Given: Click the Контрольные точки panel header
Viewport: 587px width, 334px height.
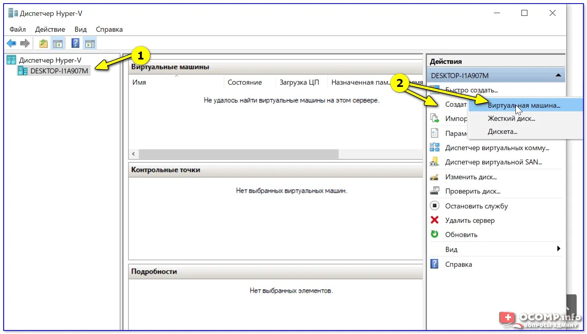Looking at the screenshot, I should (x=275, y=170).
